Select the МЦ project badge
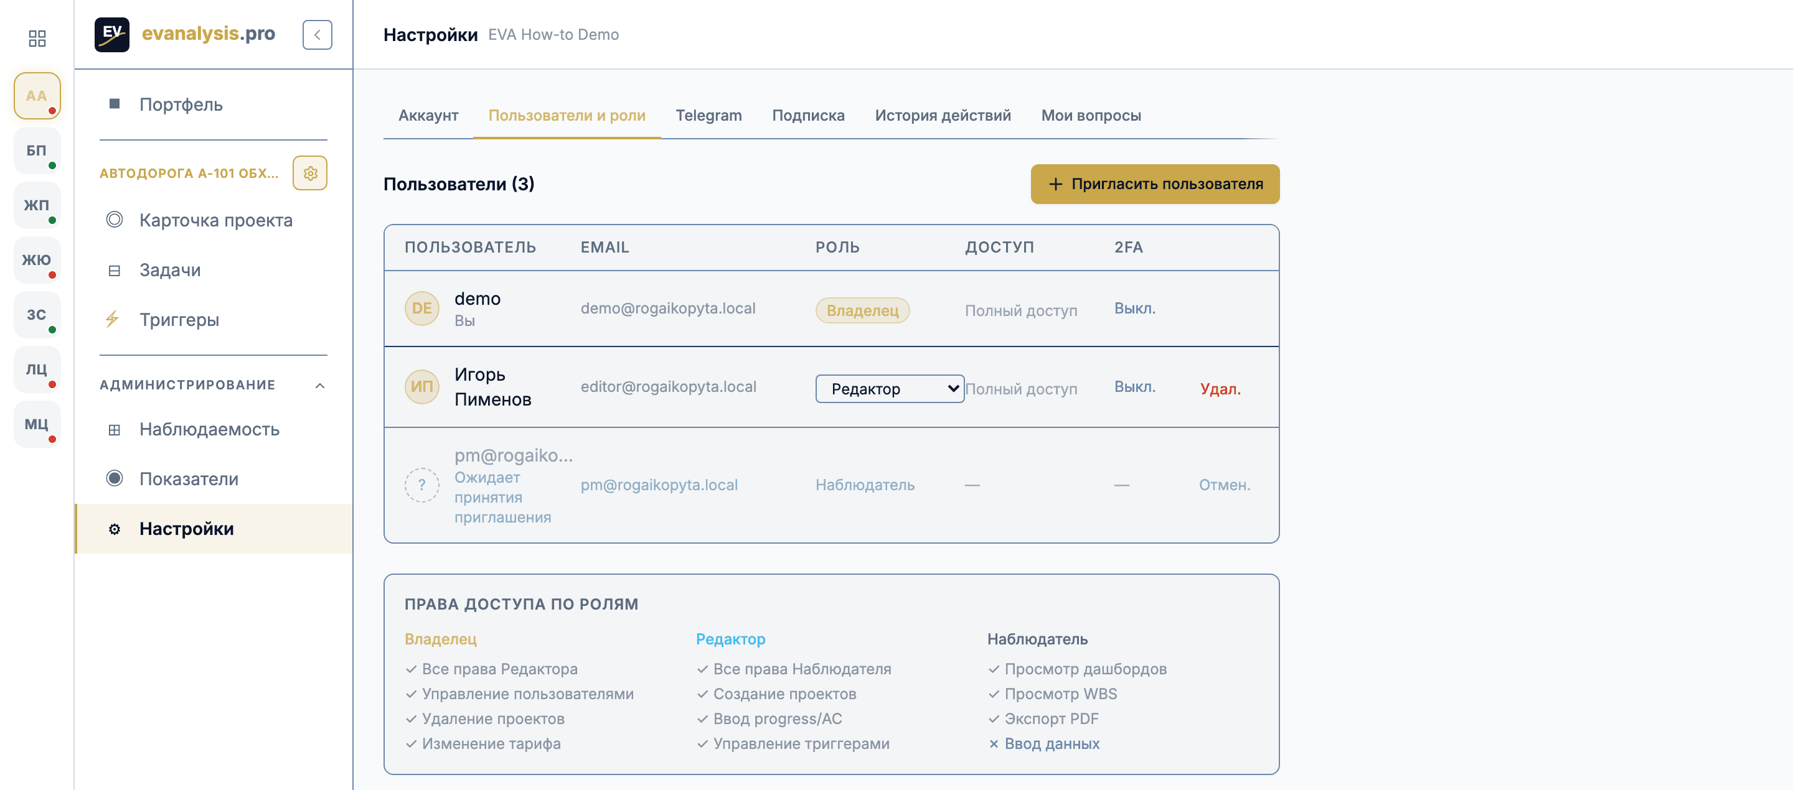 tap(37, 424)
